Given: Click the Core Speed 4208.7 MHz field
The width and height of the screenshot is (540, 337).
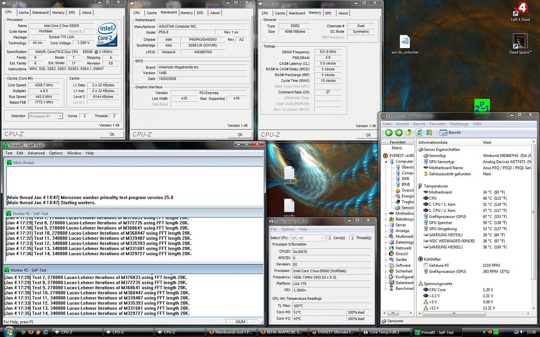Looking at the screenshot, I should click(x=44, y=85).
